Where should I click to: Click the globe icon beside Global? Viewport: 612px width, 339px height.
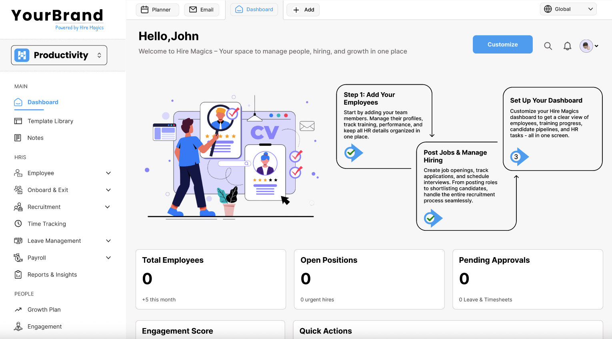tap(548, 9)
